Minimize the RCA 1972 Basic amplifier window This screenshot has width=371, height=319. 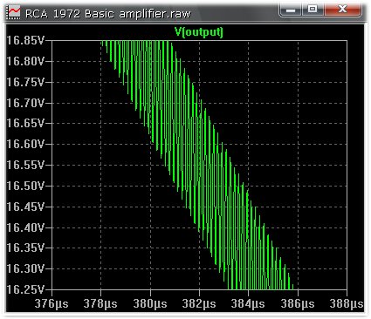(x=291, y=10)
